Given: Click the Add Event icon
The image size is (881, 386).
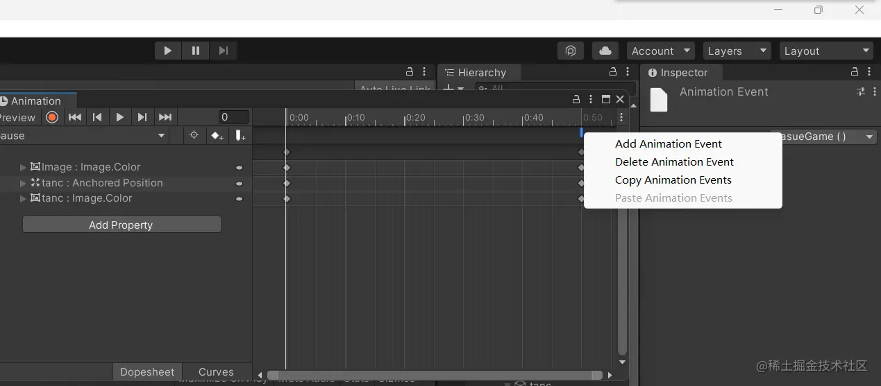Looking at the screenshot, I should point(240,136).
